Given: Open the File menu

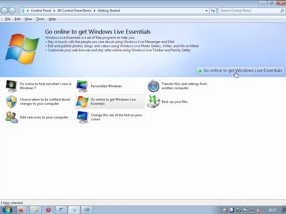Looking at the screenshot, I should 8,19.
